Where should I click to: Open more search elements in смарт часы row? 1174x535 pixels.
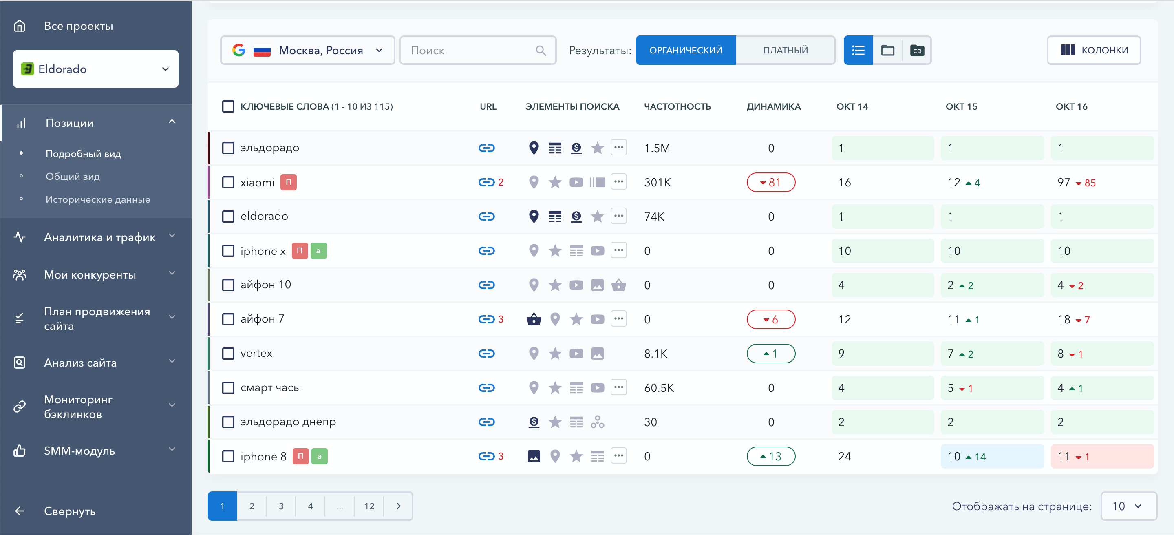point(618,387)
